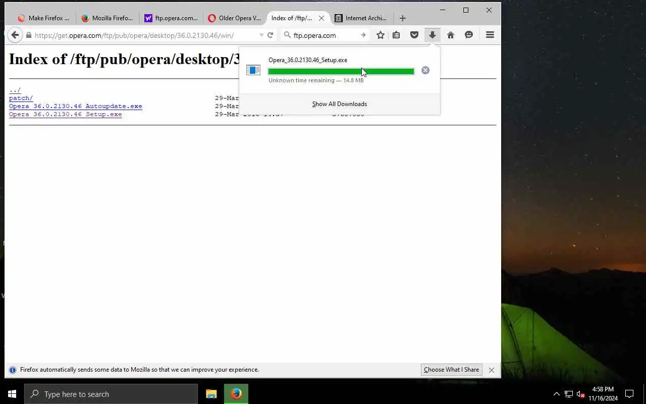The image size is (646, 404).
Task: Save page to Pocket
Action: (414, 35)
